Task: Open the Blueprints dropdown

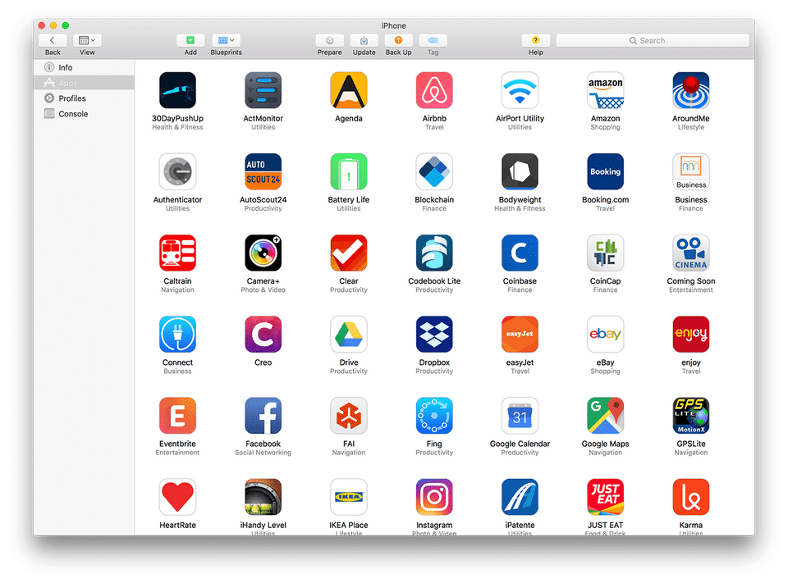Action: tap(227, 40)
